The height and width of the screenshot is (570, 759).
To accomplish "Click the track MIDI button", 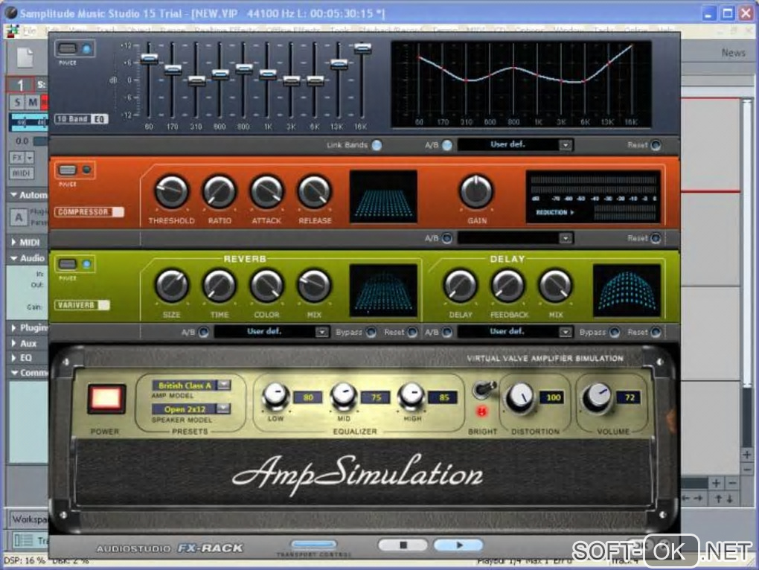I will (22, 173).
